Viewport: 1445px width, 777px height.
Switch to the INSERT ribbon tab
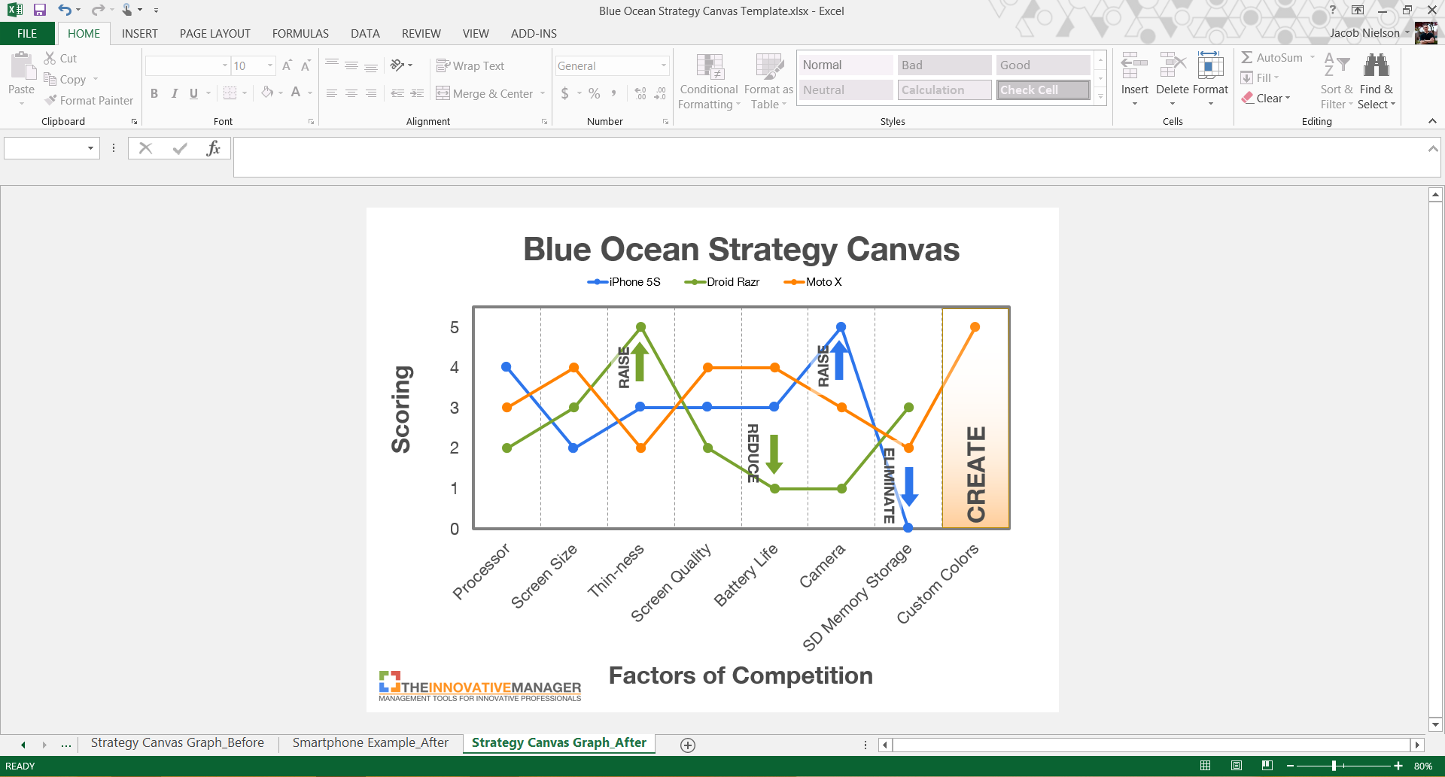click(x=140, y=34)
